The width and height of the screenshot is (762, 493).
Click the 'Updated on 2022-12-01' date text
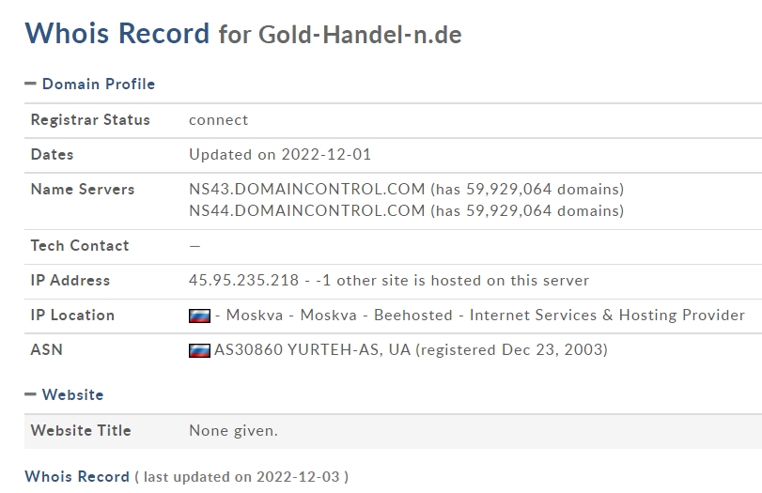pyautogui.click(x=280, y=154)
